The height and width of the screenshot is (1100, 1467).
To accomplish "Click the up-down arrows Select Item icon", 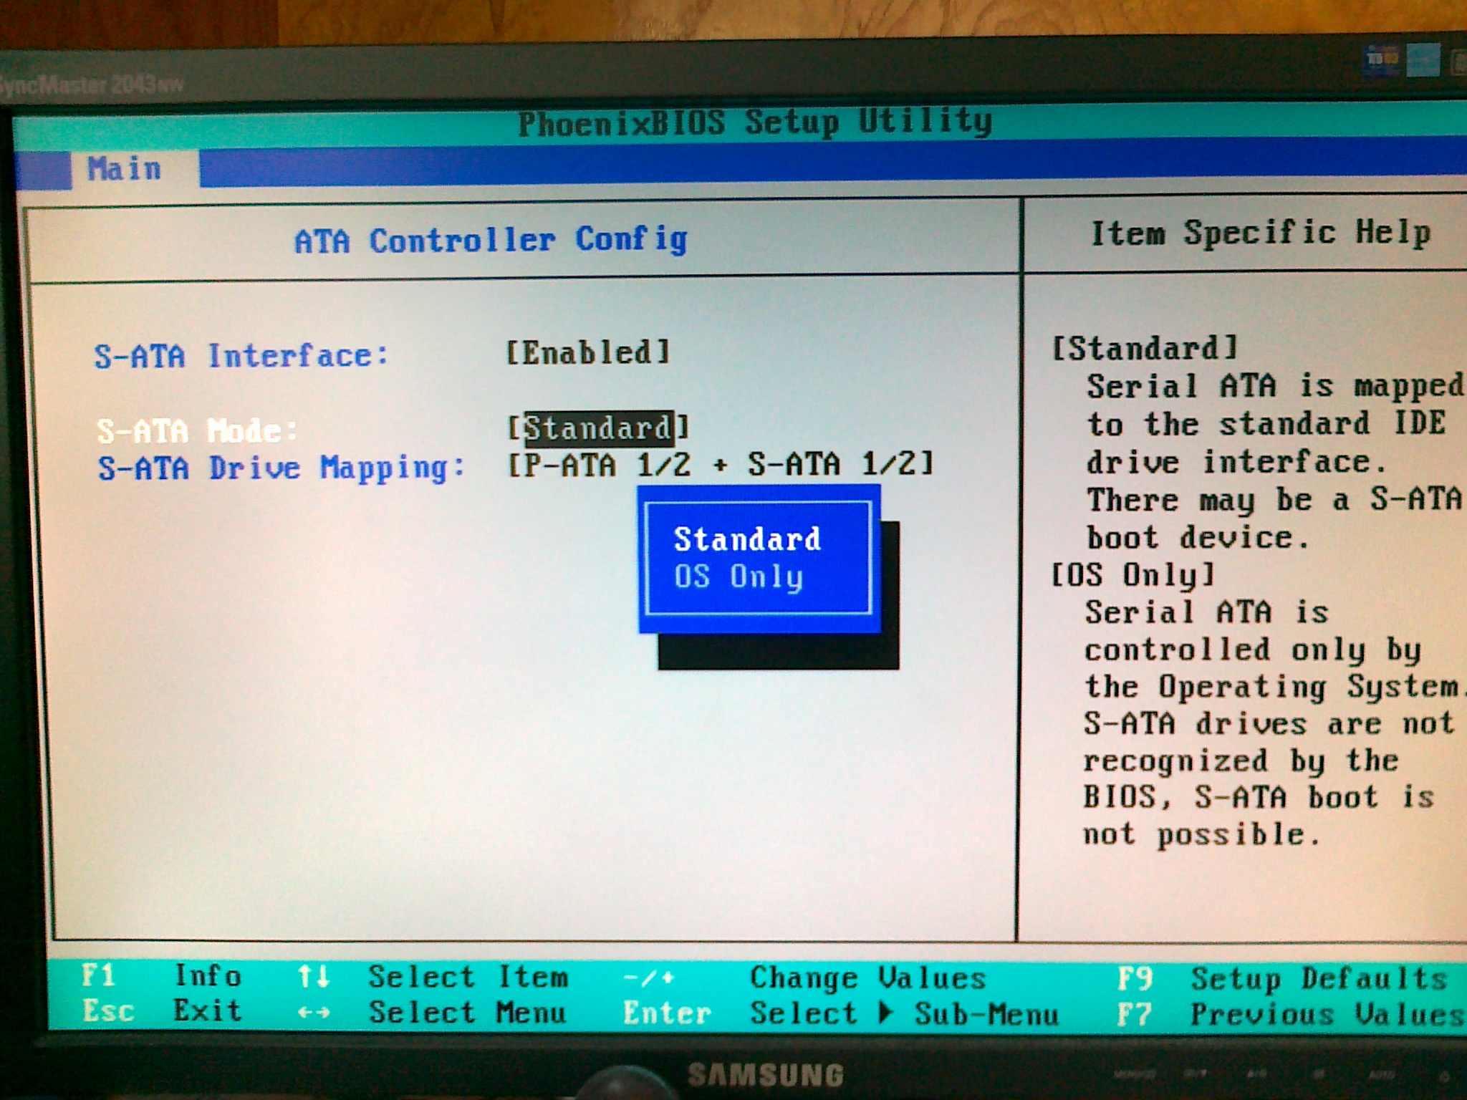I will point(314,976).
